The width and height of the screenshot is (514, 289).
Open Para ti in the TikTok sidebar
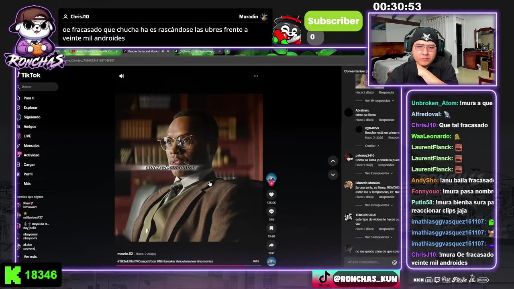(29, 98)
